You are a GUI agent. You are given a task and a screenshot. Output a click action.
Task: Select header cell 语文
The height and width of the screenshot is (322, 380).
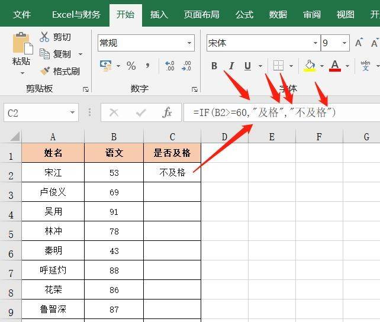click(x=114, y=153)
